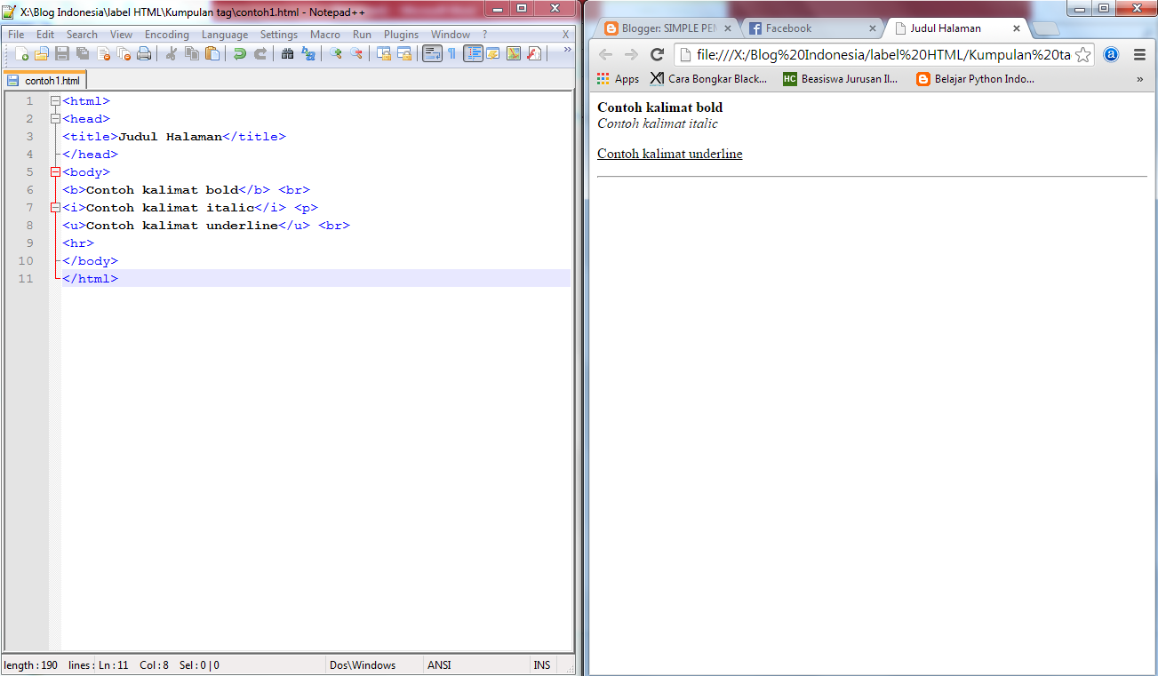
Task: Open the Encoding menu
Action: (x=167, y=35)
